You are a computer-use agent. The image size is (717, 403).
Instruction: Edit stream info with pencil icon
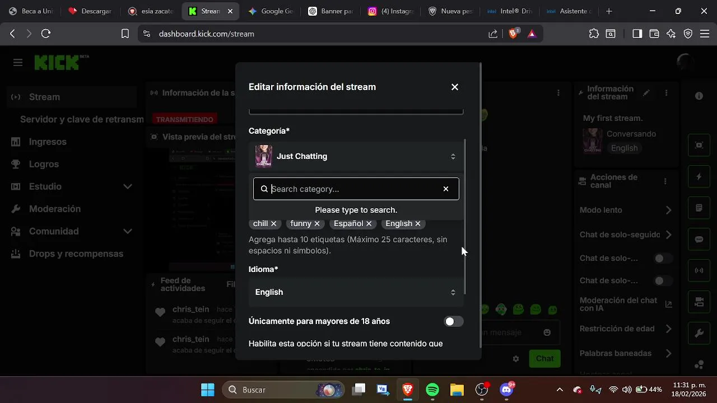(x=646, y=93)
